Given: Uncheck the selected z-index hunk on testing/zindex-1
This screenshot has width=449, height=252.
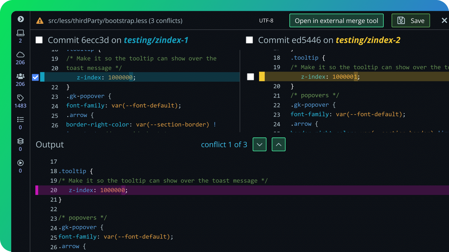Looking at the screenshot, I should pos(35,77).
